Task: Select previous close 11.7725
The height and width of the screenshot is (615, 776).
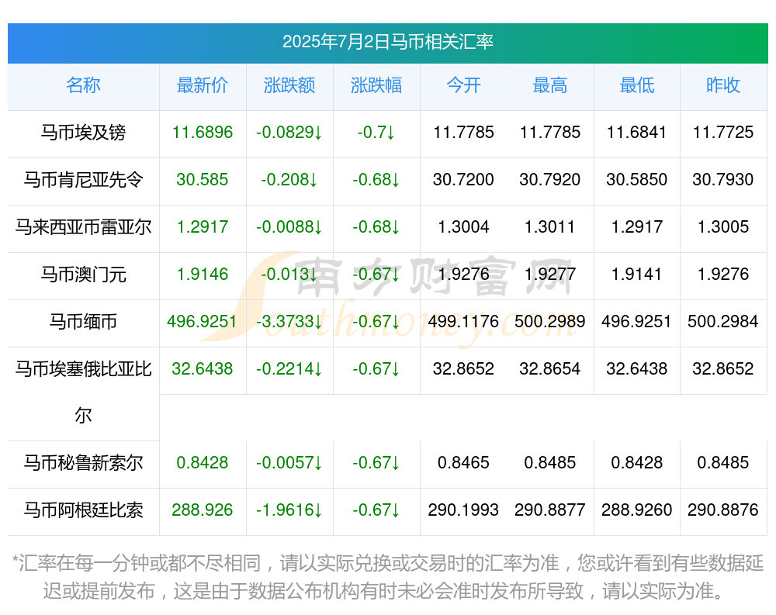Action: [723, 133]
